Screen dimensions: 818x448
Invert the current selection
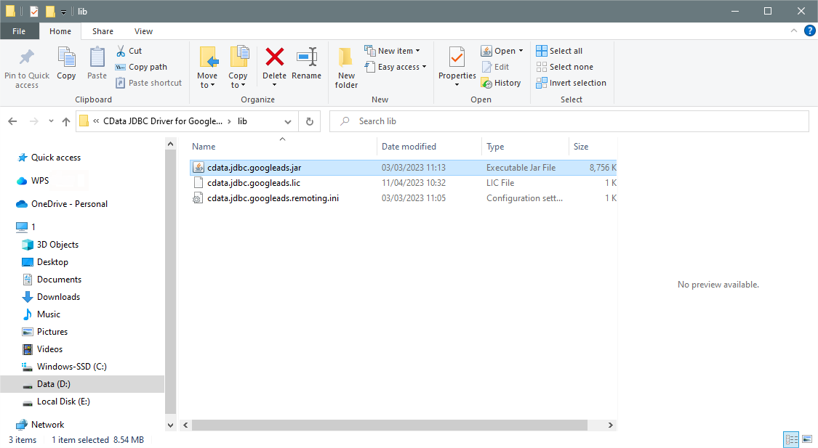[x=572, y=82]
